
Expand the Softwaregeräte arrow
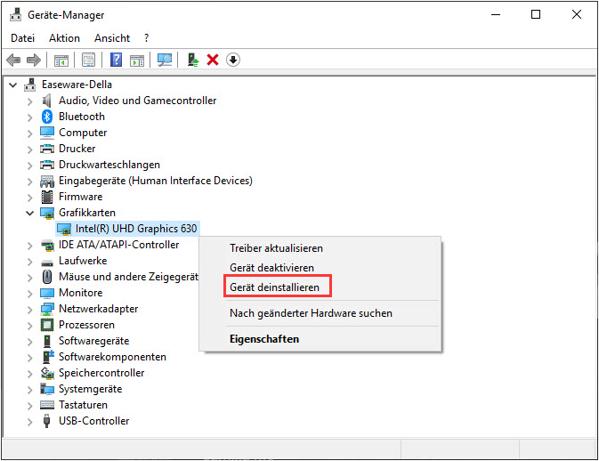click(30, 342)
